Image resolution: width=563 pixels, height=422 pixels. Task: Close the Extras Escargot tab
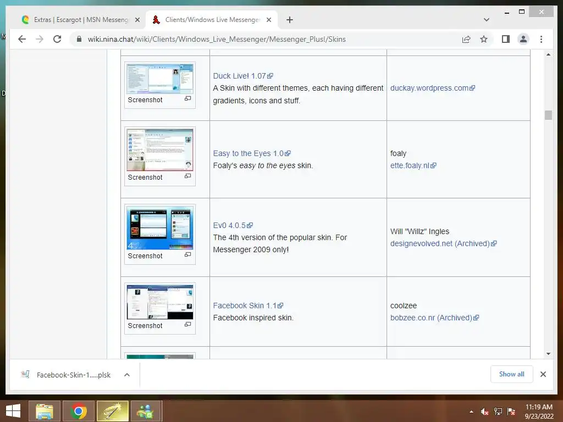click(137, 20)
